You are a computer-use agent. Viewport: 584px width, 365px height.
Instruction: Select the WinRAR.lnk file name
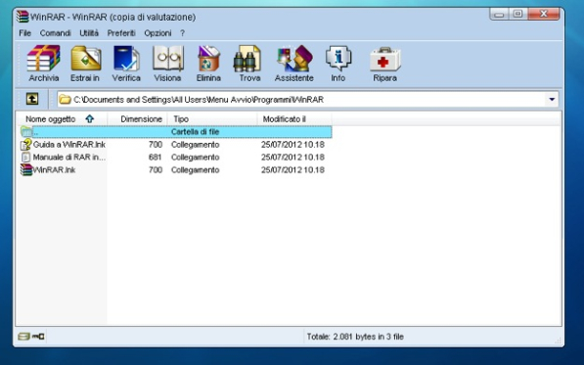point(55,170)
